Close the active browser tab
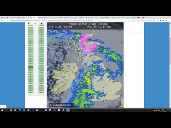Viewport: 171px width, 128px height. click(x=36, y=17)
